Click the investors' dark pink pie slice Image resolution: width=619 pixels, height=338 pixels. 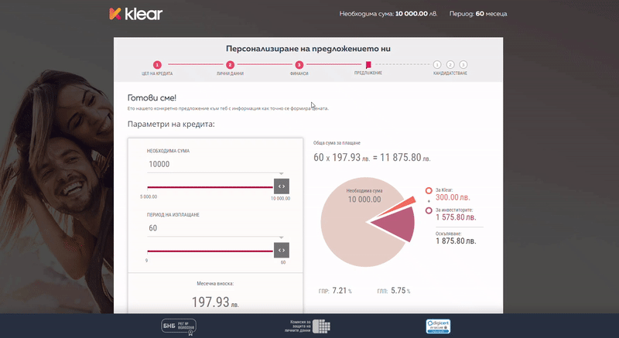coord(398,224)
